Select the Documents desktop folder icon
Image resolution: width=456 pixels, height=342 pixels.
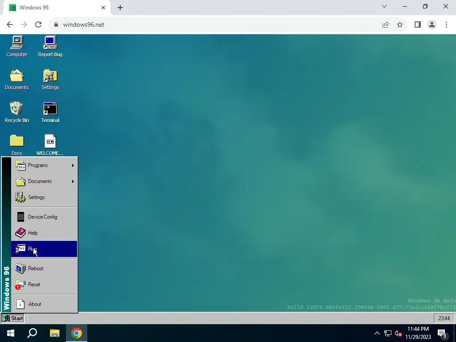point(17,79)
